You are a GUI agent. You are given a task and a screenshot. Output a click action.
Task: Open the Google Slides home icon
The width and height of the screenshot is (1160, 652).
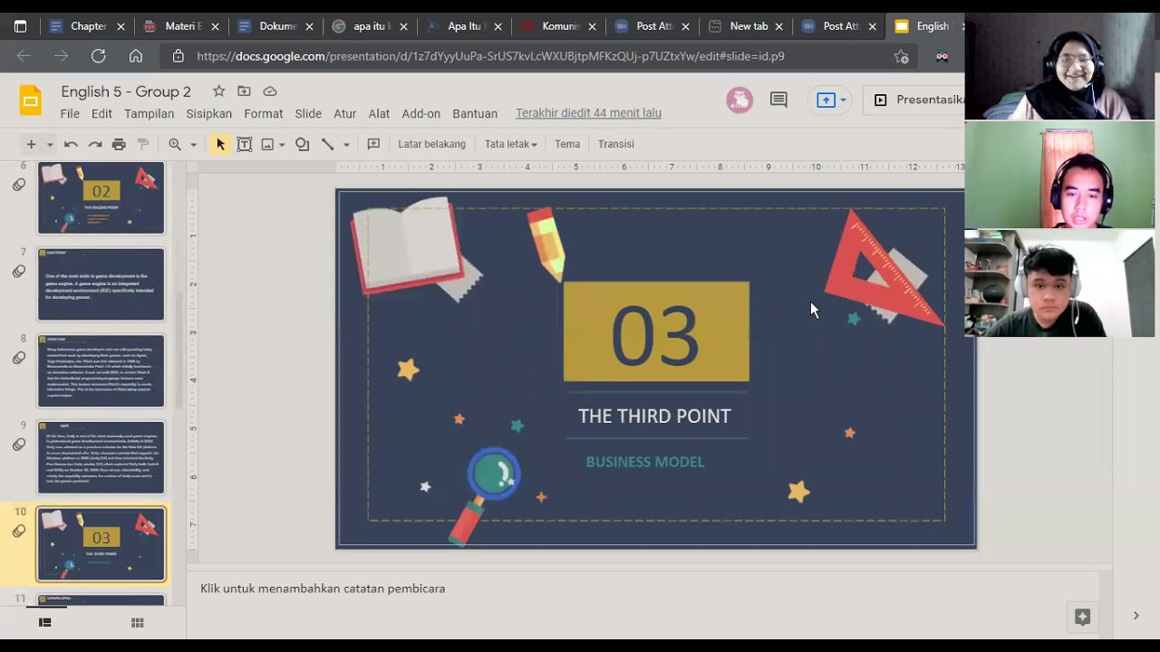click(x=31, y=101)
